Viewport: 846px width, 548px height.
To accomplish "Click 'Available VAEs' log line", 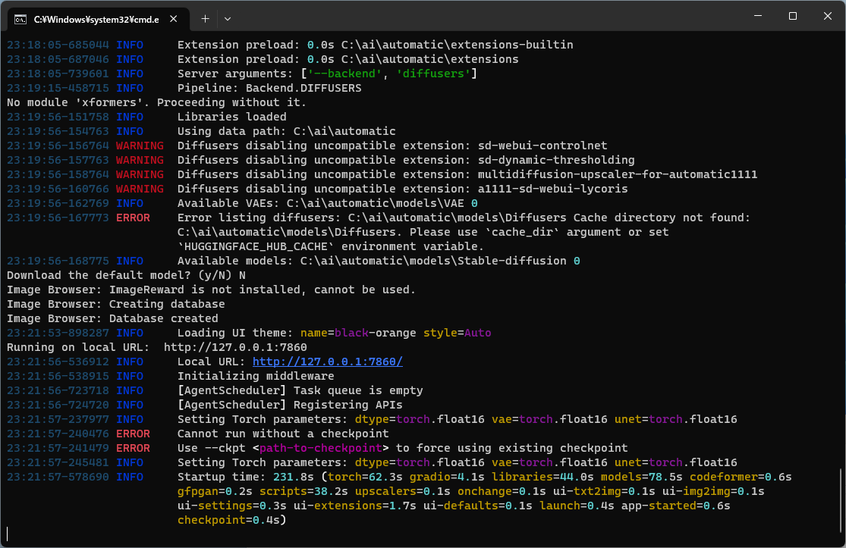I will click(x=328, y=203).
